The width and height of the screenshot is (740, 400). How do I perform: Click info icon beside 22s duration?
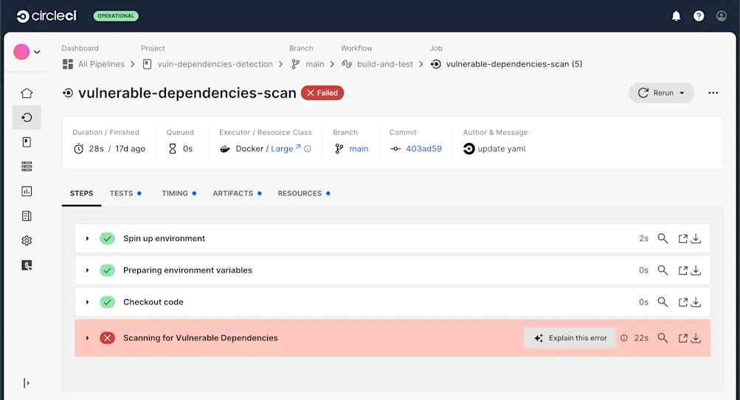[x=624, y=338]
